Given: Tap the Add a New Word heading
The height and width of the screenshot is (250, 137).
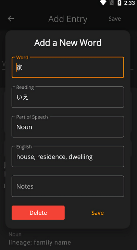Looking at the screenshot, I should coord(68,43).
